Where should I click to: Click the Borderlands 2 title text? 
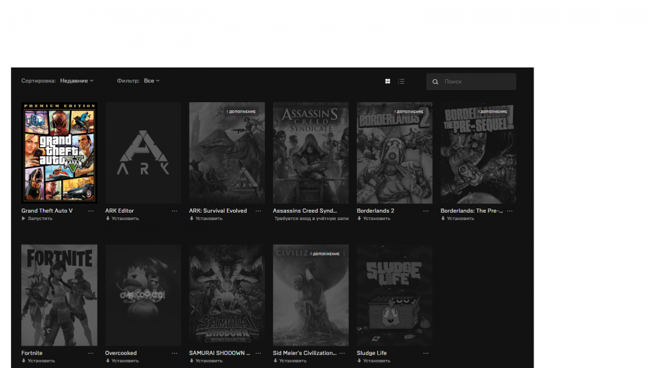[375, 211]
